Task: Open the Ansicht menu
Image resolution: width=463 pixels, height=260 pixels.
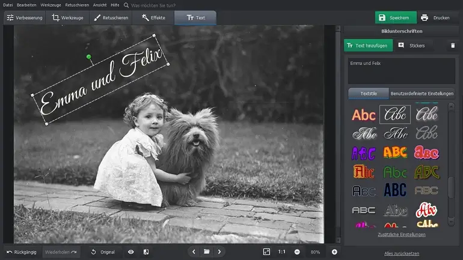Action: click(100, 5)
